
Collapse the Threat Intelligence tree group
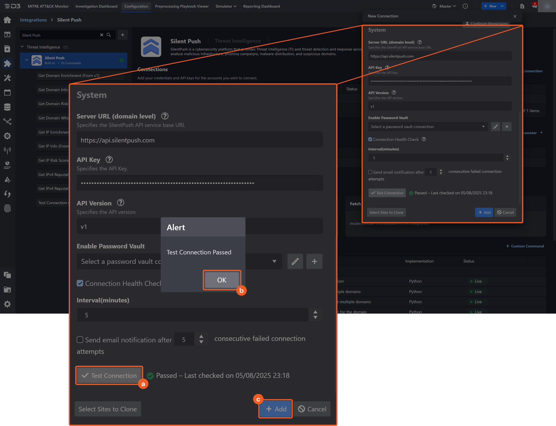tap(22, 47)
